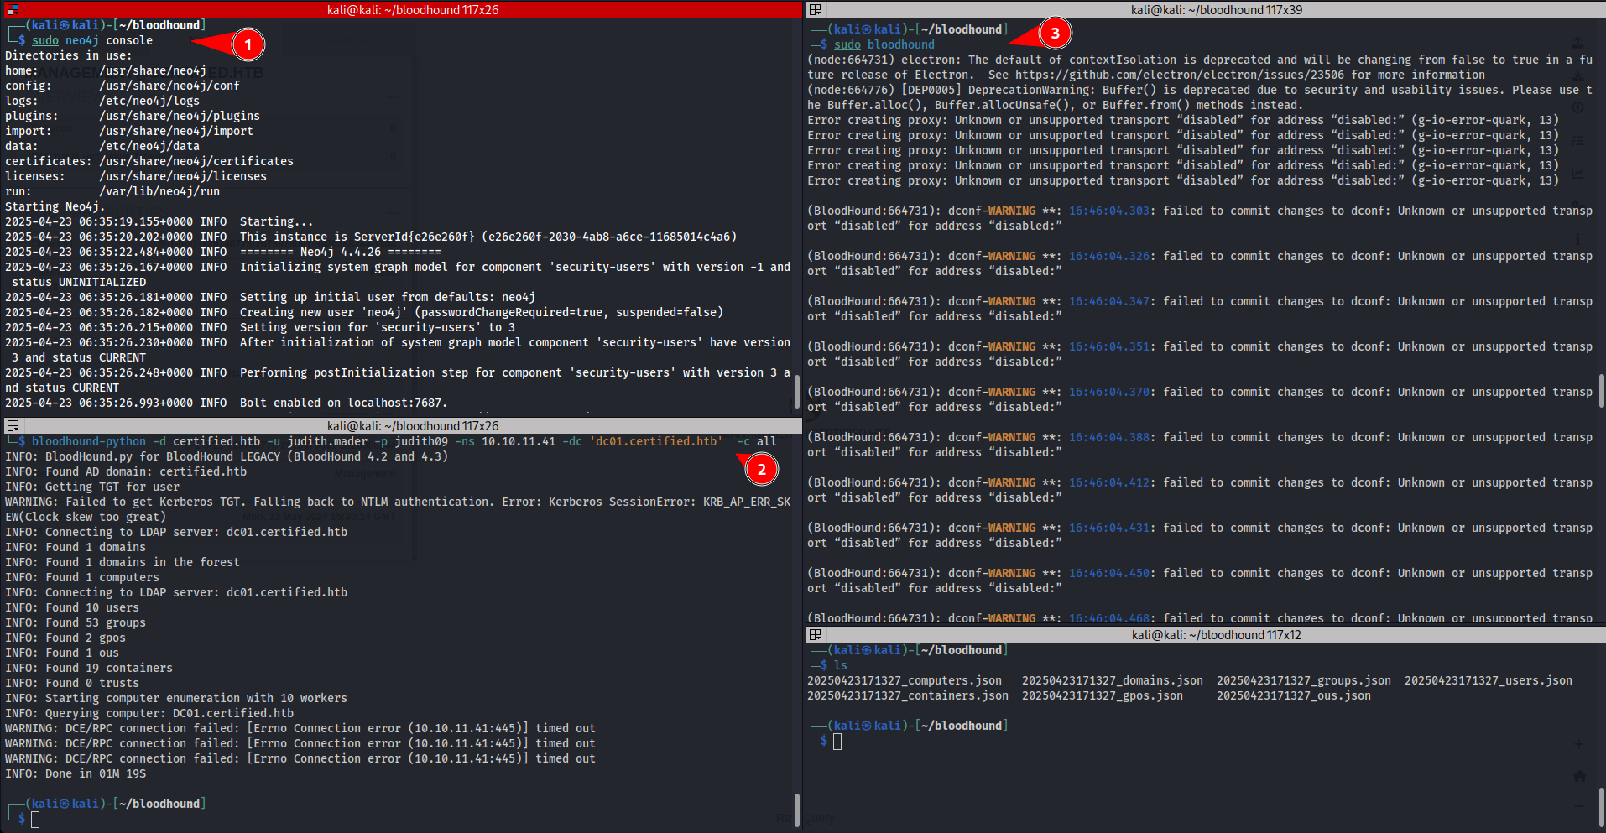Click the 'ls' command in the lower right pane
Screen dimensions: 1606x833
tap(841, 665)
